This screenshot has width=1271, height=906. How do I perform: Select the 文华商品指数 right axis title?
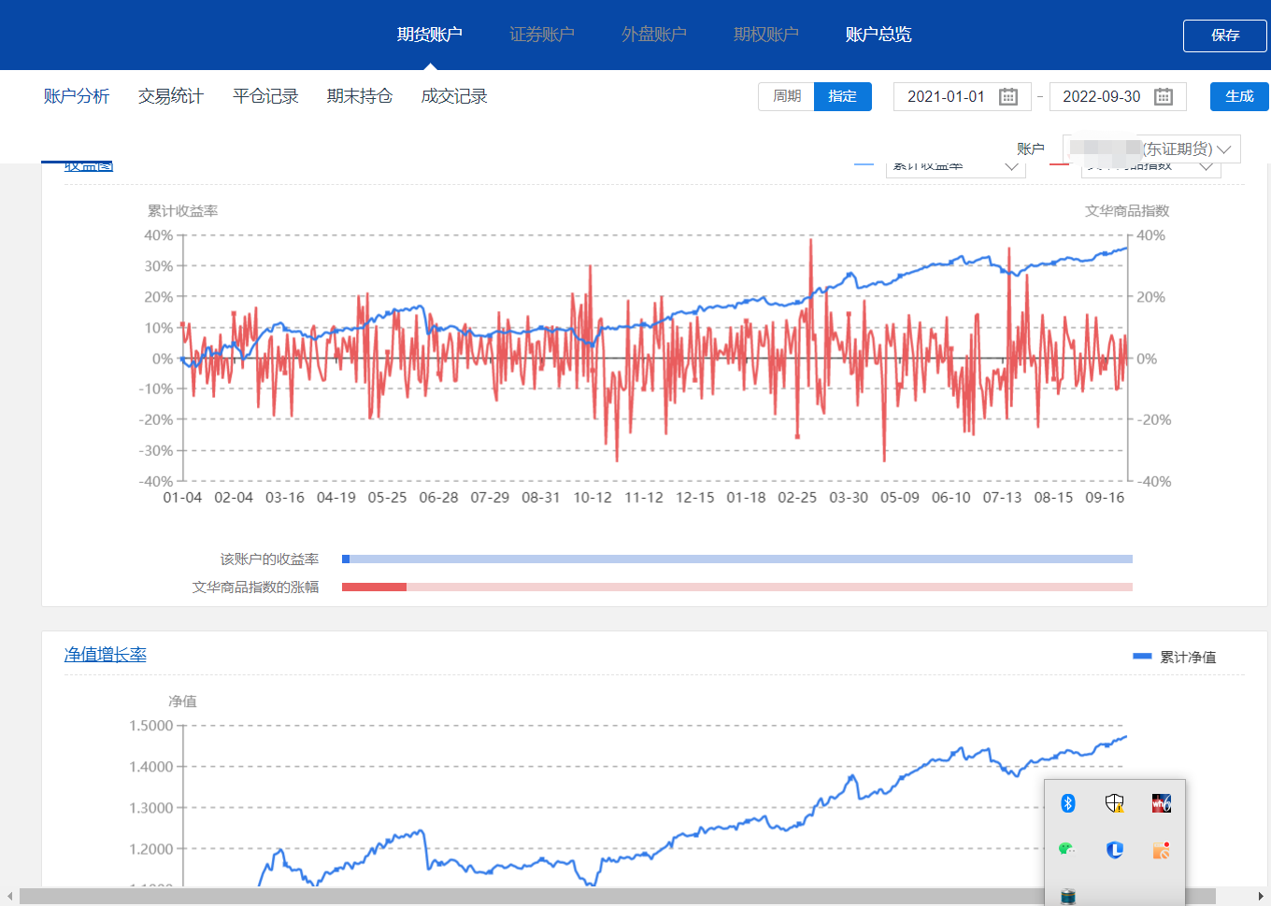(x=1127, y=211)
